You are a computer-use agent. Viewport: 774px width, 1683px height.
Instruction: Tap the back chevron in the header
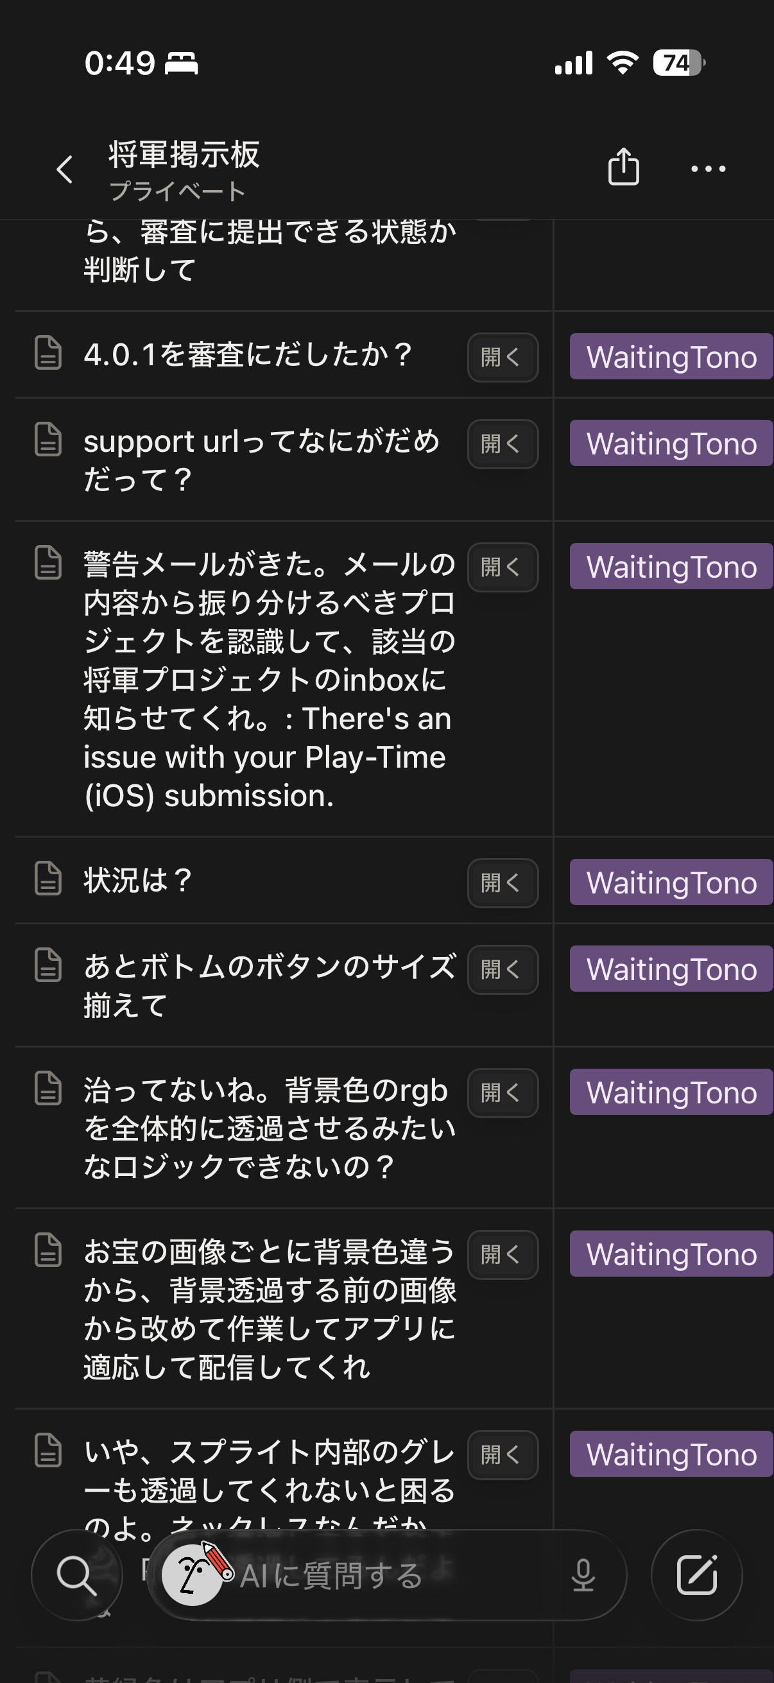coord(64,170)
